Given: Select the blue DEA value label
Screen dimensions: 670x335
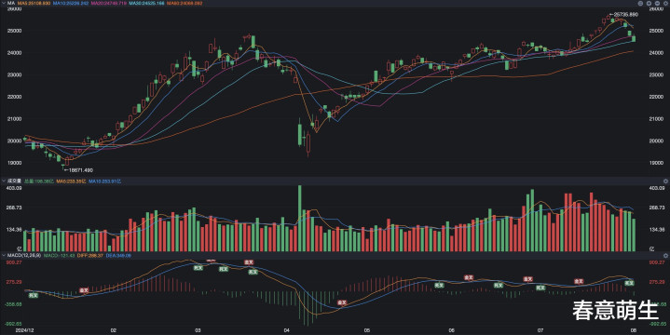Looking at the screenshot, I should point(118,255).
